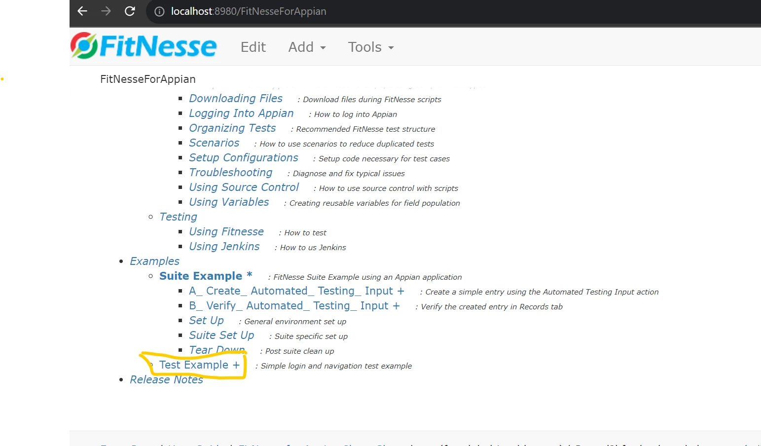Click the 'How to test' description
Image resolution: width=761 pixels, height=446 pixels.
(x=305, y=233)
